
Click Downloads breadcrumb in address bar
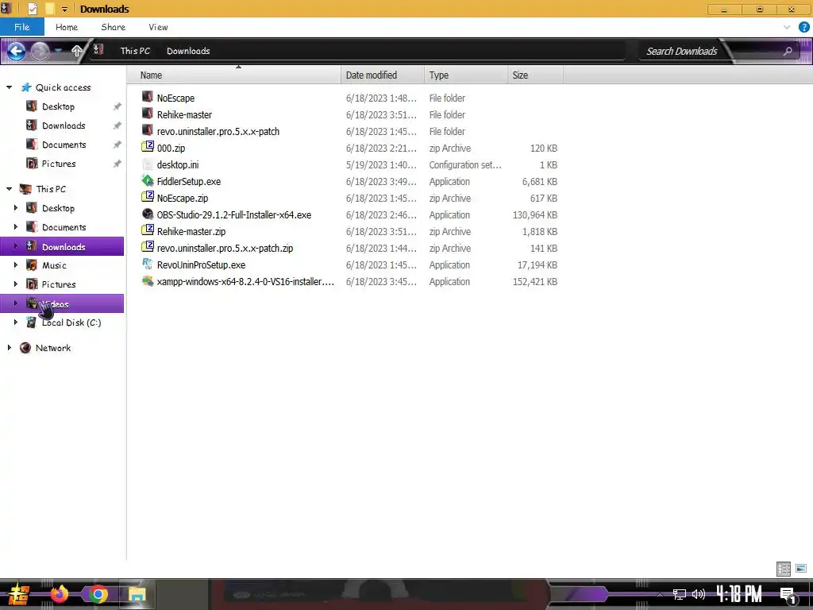tap(188, 51)
